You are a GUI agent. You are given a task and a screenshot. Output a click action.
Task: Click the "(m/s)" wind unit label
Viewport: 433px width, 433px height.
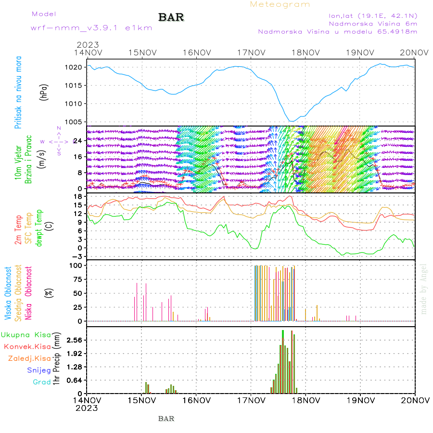click(41, 160)
